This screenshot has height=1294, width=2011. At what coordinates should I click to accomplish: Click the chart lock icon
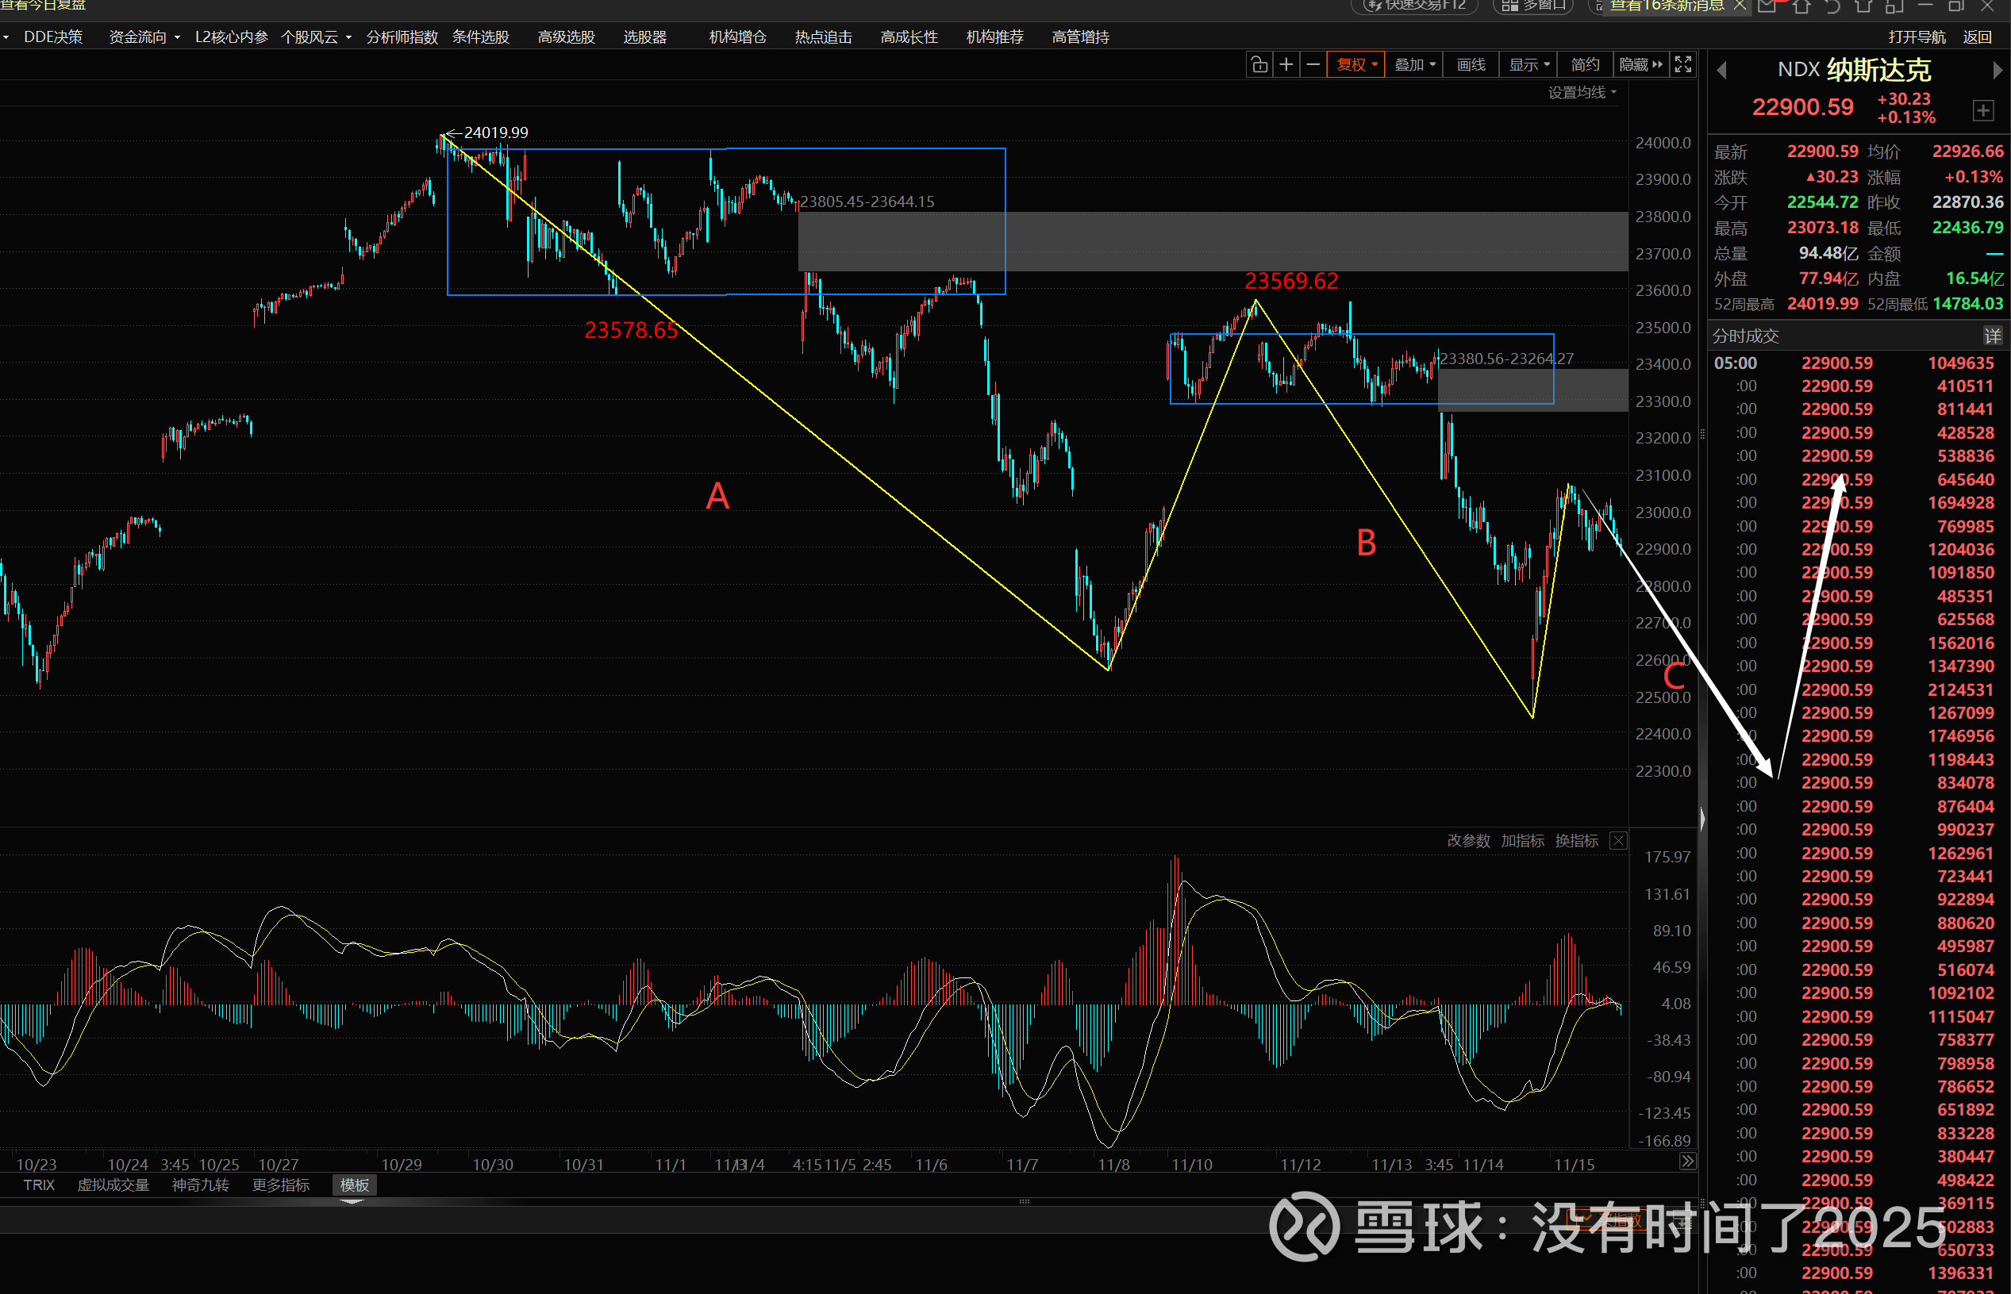click(1259, 65)
